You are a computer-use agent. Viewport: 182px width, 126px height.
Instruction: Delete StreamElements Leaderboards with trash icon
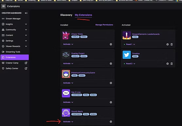pyautogui.click(x=172, y=44)
